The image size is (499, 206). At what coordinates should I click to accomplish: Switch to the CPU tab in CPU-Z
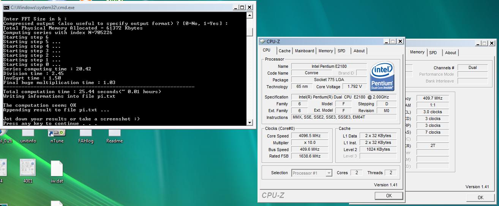pyautogui.click(x=267, y=50)
